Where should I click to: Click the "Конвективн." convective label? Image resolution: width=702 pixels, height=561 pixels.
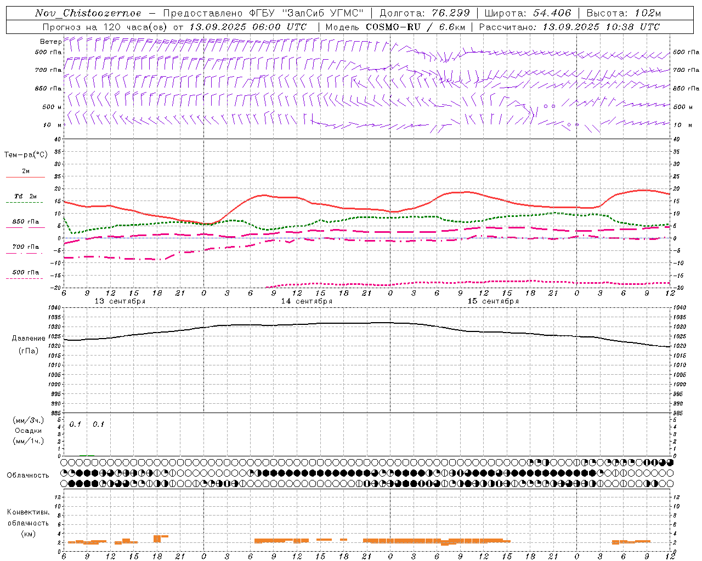pos(28,512)
